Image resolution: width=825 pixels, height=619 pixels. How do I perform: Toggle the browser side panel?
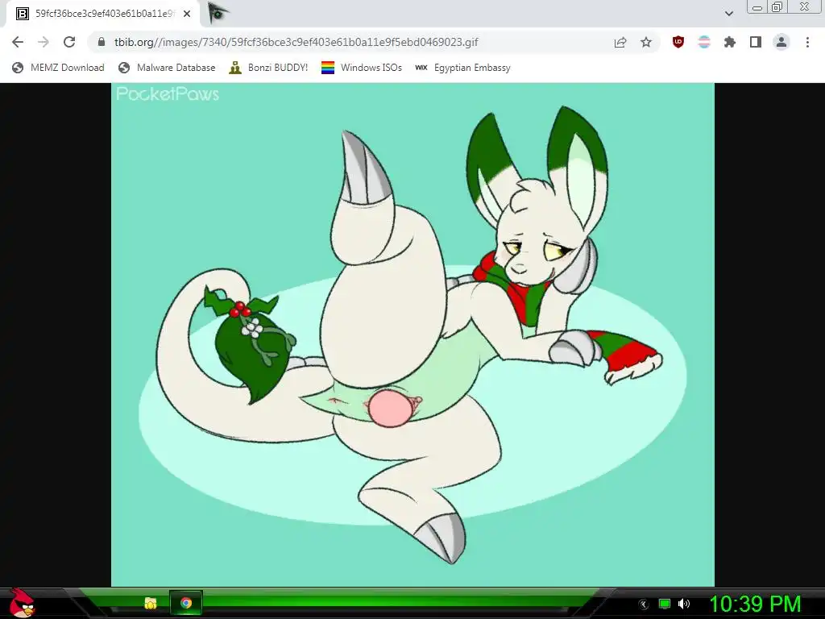click(756, 42)
